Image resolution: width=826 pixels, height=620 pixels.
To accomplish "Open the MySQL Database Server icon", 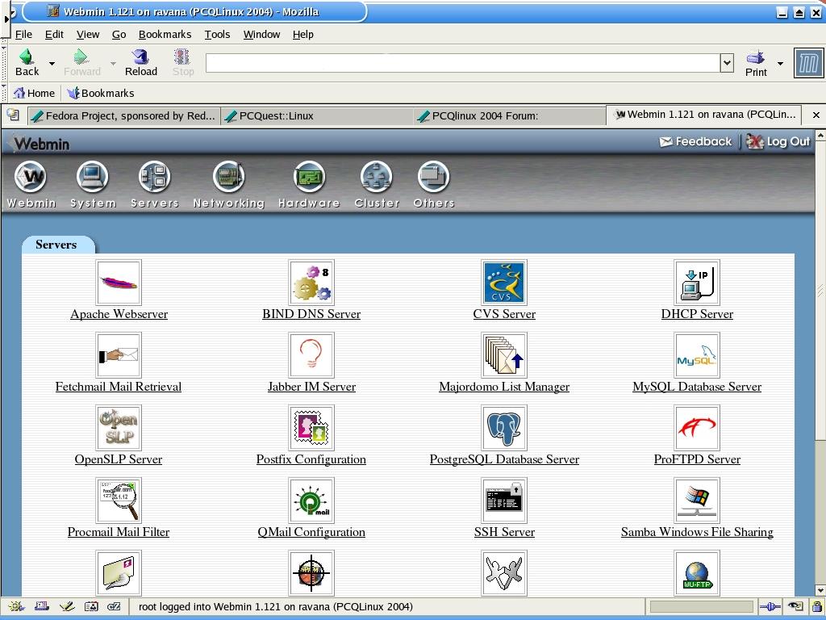I will [x=697, y=355].
